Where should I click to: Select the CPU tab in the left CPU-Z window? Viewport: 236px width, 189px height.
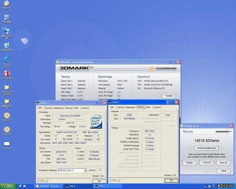40,108
